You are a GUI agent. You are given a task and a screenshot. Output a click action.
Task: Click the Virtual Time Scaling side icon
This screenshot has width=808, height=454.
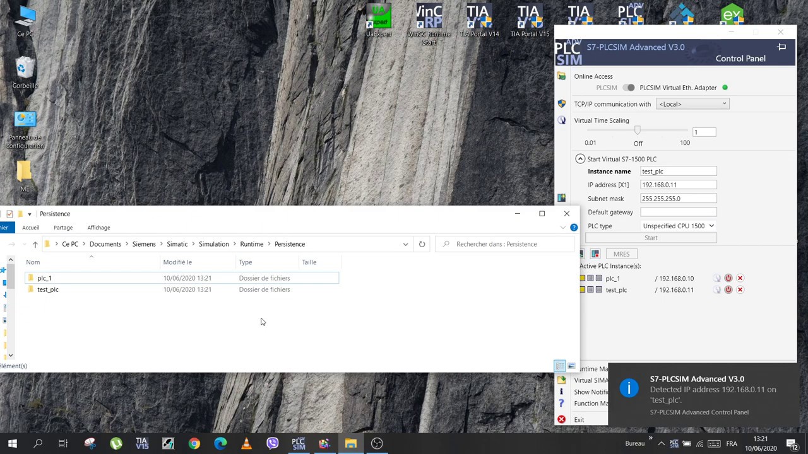click(x=561, y=120)
